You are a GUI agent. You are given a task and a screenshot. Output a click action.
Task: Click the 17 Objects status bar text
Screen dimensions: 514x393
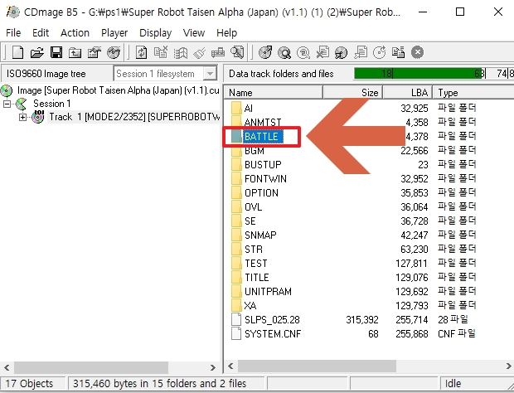click(x=29, y=384)
